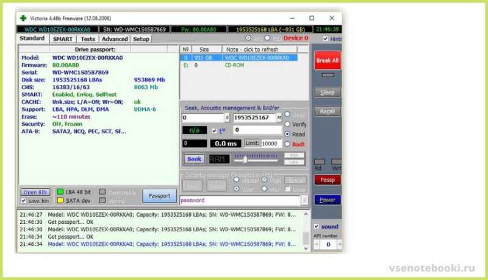488x280 pixels.
Task: Select the PIO radio button near Device 0
Action: [267, 38]
